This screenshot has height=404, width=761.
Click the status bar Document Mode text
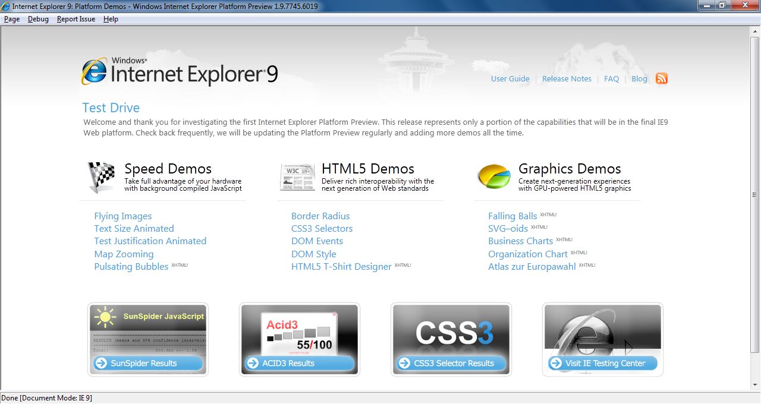click(48, 398)
